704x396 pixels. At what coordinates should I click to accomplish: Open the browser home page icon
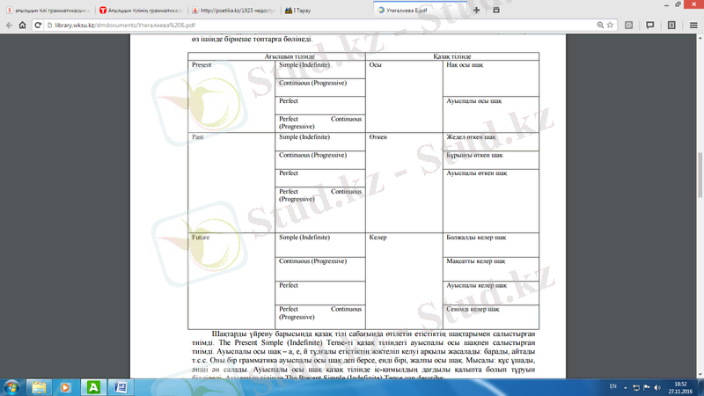[23, 26]
